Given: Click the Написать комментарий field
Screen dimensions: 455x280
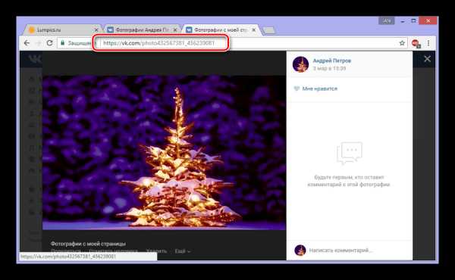Looking at the screenshot, I should [x=359, y=250].
